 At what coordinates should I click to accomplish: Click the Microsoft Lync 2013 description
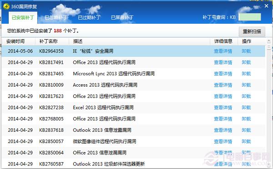(114, 74)
